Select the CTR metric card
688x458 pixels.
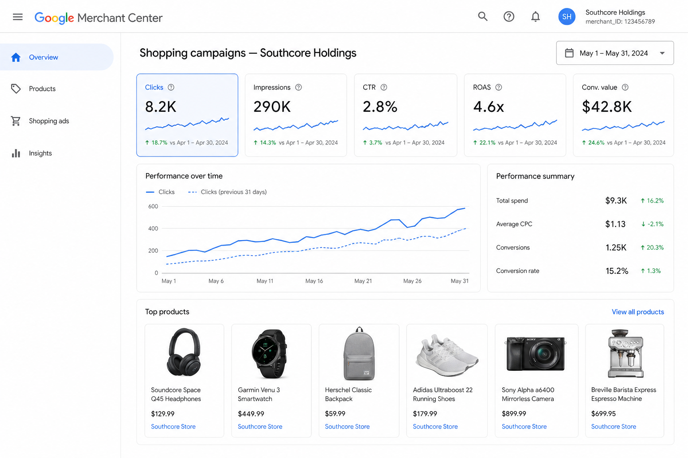(406, 115)
